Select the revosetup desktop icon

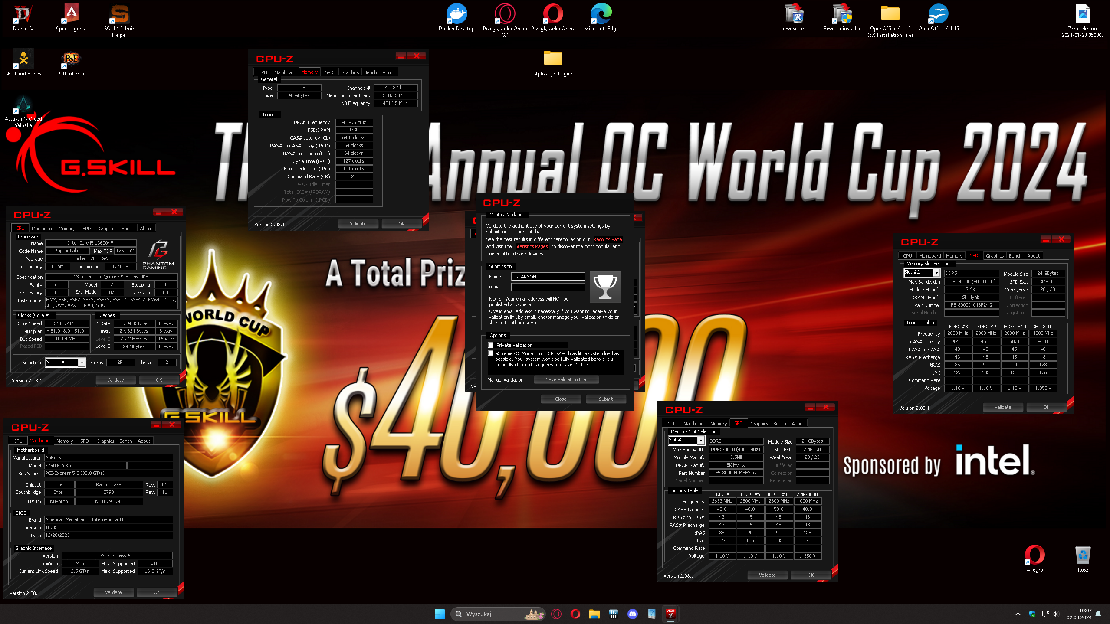tap(794, 18)
